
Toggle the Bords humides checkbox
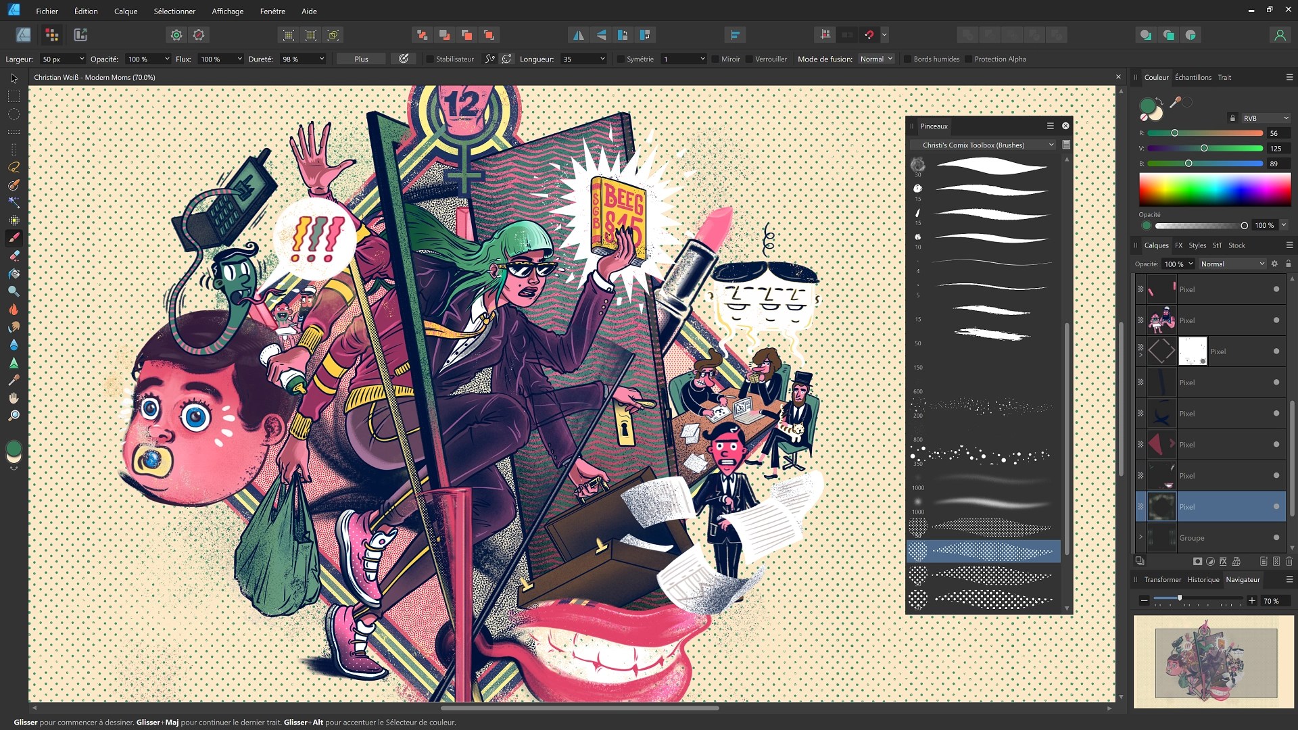click(908, 59)
